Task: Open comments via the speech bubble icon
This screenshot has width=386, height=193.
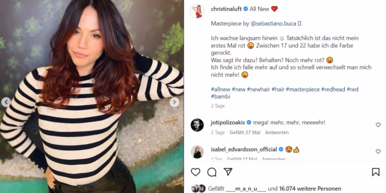Action: click(x=212, y=172)
